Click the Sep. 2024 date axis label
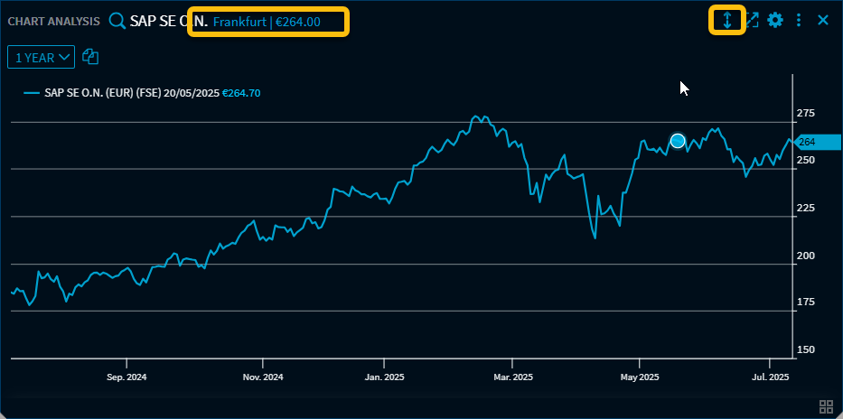This screenshot has width=843, height=419. (126, 377)
